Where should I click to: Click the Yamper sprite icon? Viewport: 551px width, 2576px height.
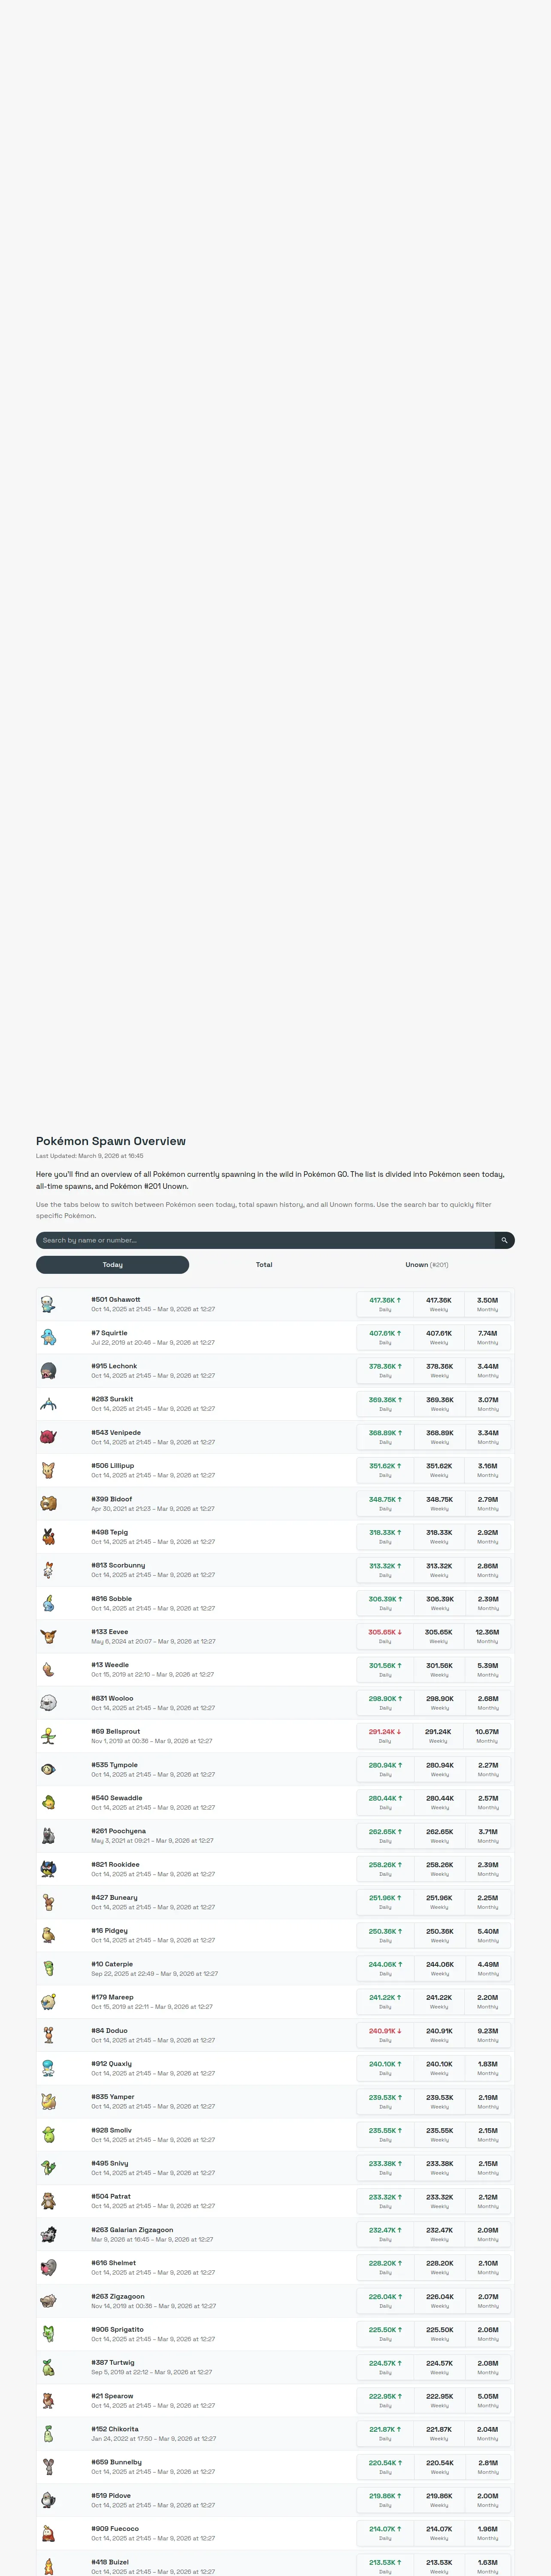pos(48,2101)
